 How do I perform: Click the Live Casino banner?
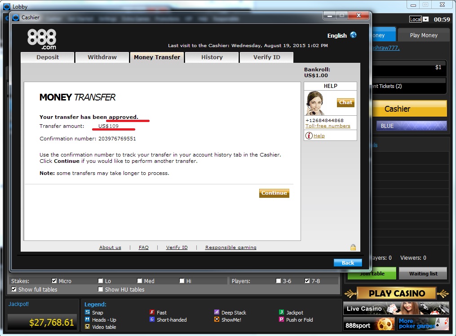click(396, 309)
